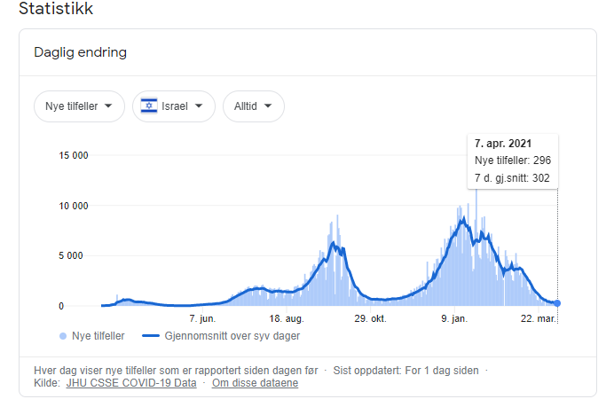The image size is (614, 407).
Task: Click the arrow beside Alltid
Action: coord(268,106)
